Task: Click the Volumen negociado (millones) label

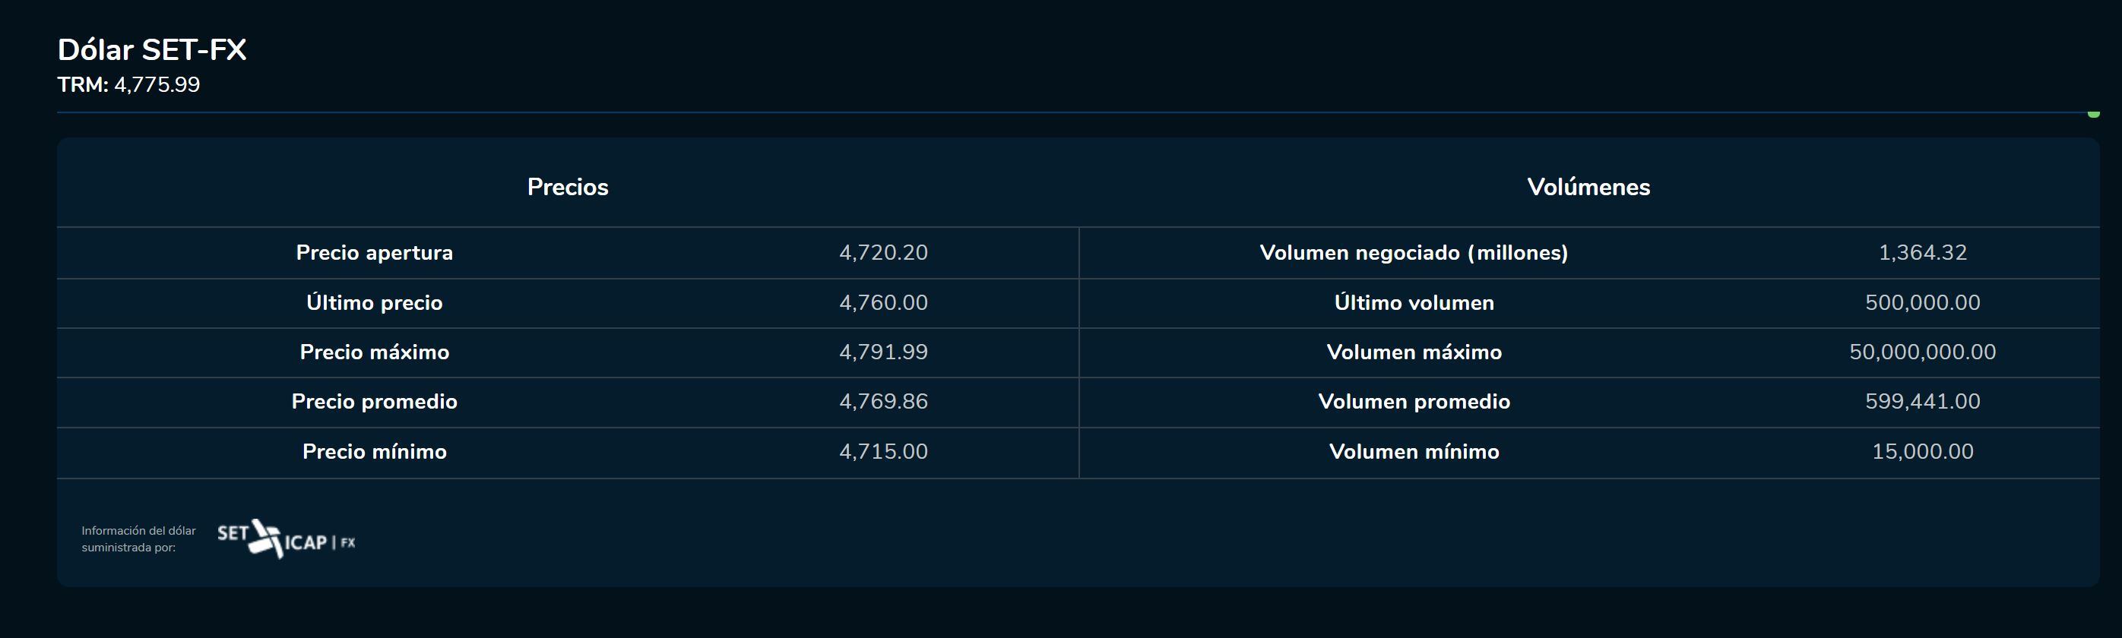Action: tap(1414, 253)
